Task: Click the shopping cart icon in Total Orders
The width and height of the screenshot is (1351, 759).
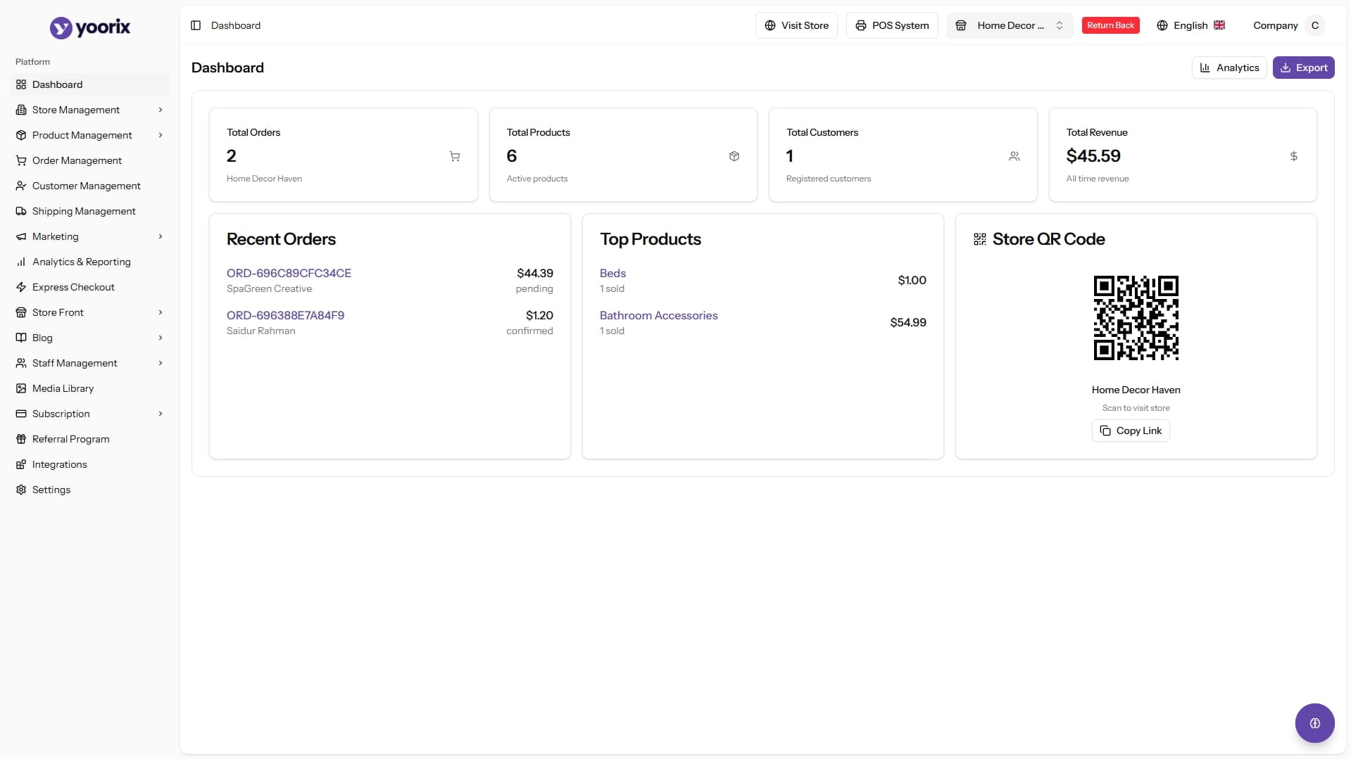Action: pos(455,156)
